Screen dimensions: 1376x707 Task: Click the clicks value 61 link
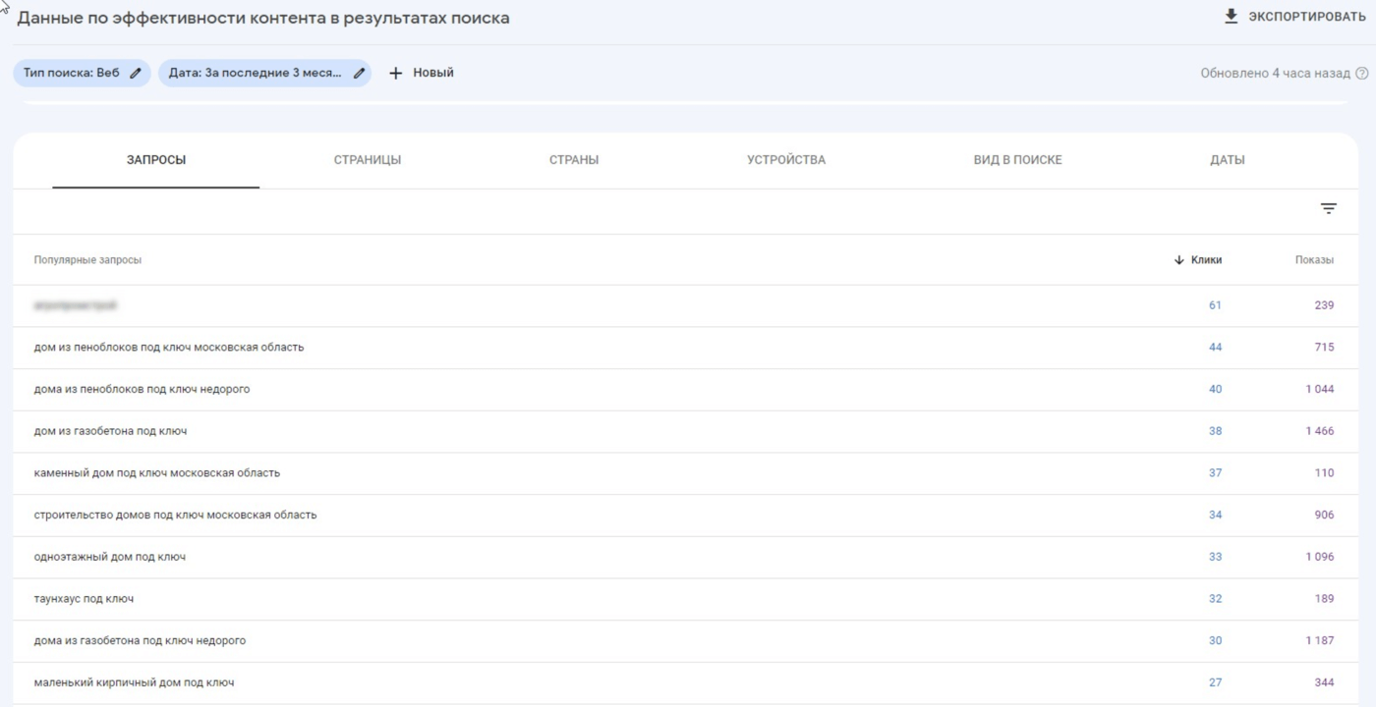pyautogui.click(x=1218, y=304)
